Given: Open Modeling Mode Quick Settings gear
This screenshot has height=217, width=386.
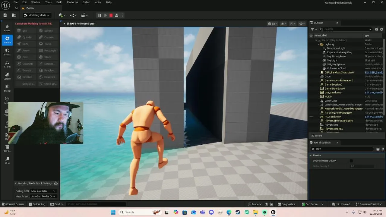Looking at the screenshot, I should [56, 183].
